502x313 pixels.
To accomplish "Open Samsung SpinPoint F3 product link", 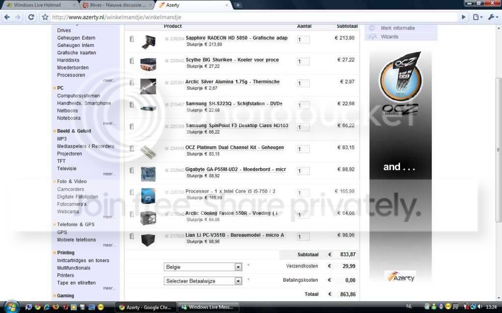I will 237,126.
